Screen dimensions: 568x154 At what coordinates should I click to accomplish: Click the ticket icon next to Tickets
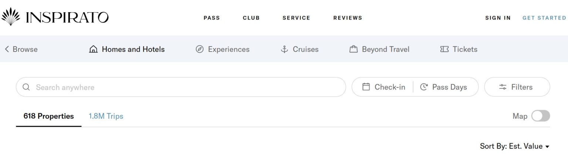tap(444, 49)
